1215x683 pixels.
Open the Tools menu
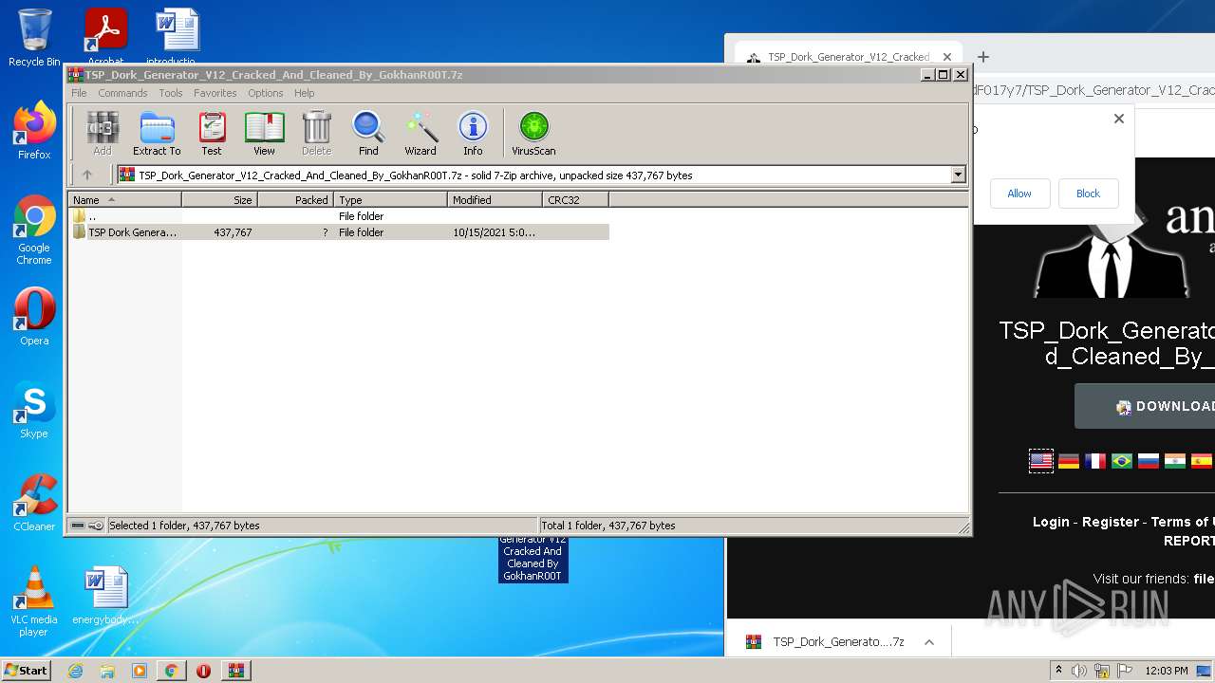(171, 93)
